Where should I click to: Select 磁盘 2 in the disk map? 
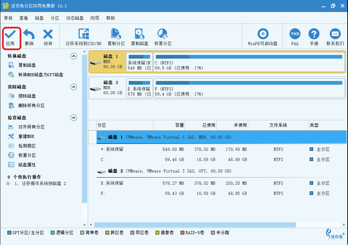107,88
